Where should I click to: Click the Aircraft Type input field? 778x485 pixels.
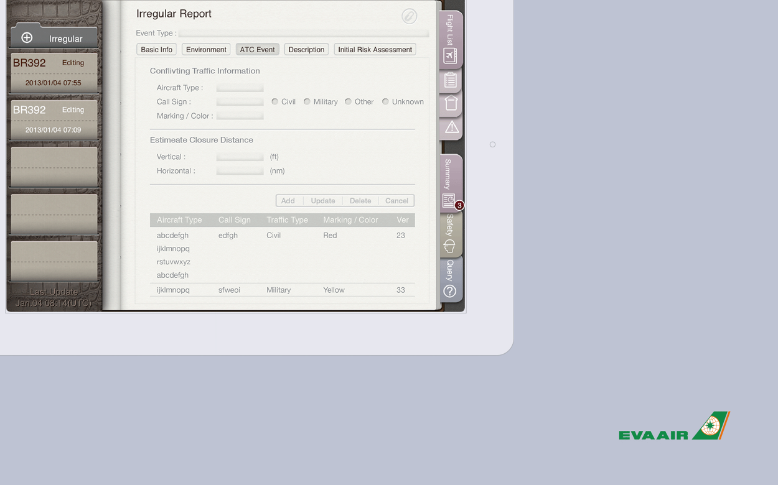point(240,88)
